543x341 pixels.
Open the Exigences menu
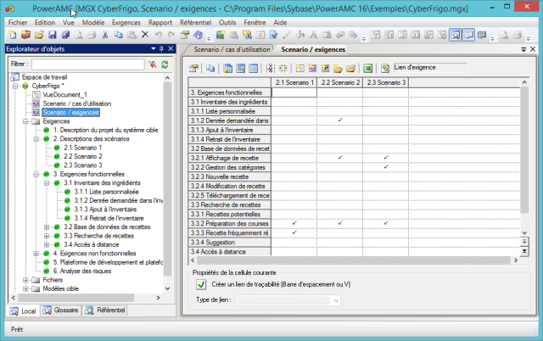pos(126,23)
